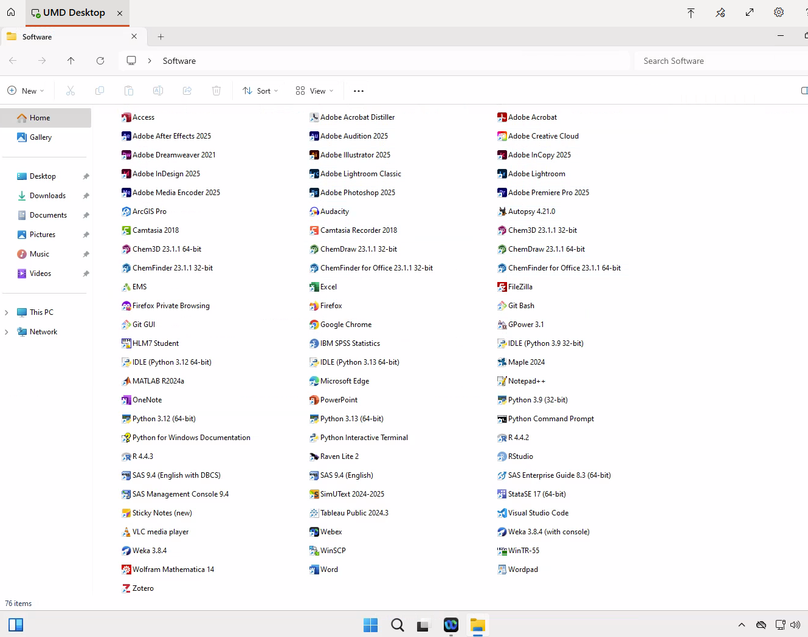Select the Maple 2024 icon
Image resolution: width=808 pixels, height=637 pixels.
click(521, 362)
